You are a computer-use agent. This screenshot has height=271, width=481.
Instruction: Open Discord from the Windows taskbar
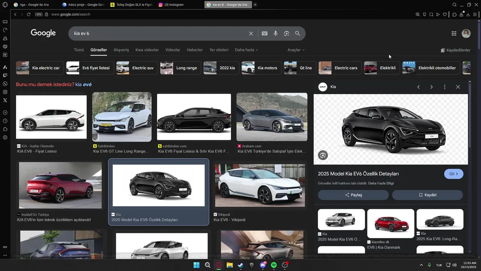click(263, 265)
